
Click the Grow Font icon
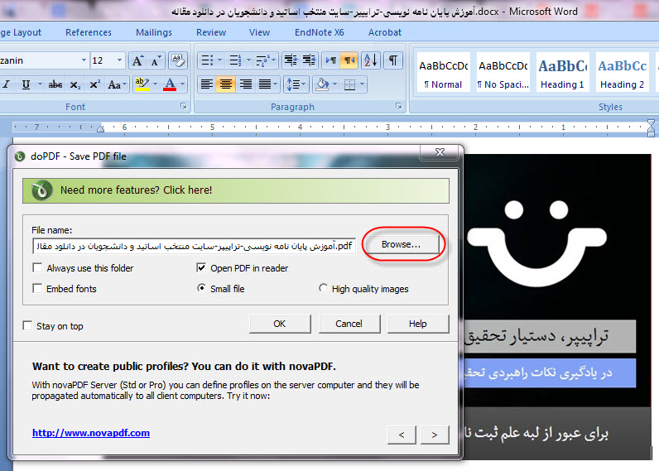(138, 60)
